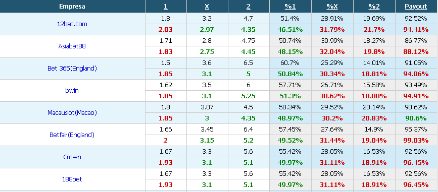
Task: Open the Betfair(England) link
Action: 72,135
